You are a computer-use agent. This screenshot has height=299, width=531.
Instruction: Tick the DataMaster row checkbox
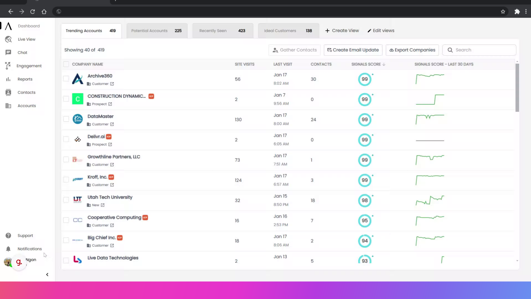point(66,119)
